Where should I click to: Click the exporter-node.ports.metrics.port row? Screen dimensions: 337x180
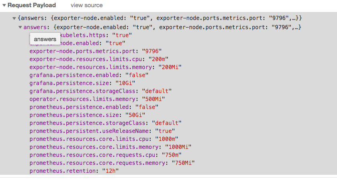[x=96, y=51]
